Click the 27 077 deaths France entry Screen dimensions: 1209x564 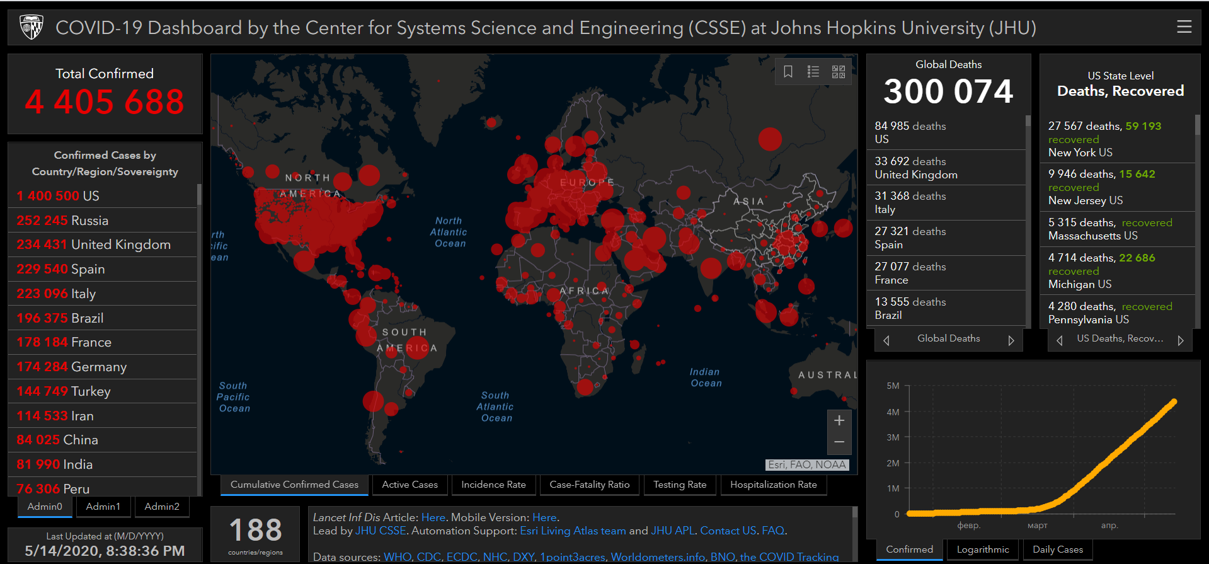(946, 273)
